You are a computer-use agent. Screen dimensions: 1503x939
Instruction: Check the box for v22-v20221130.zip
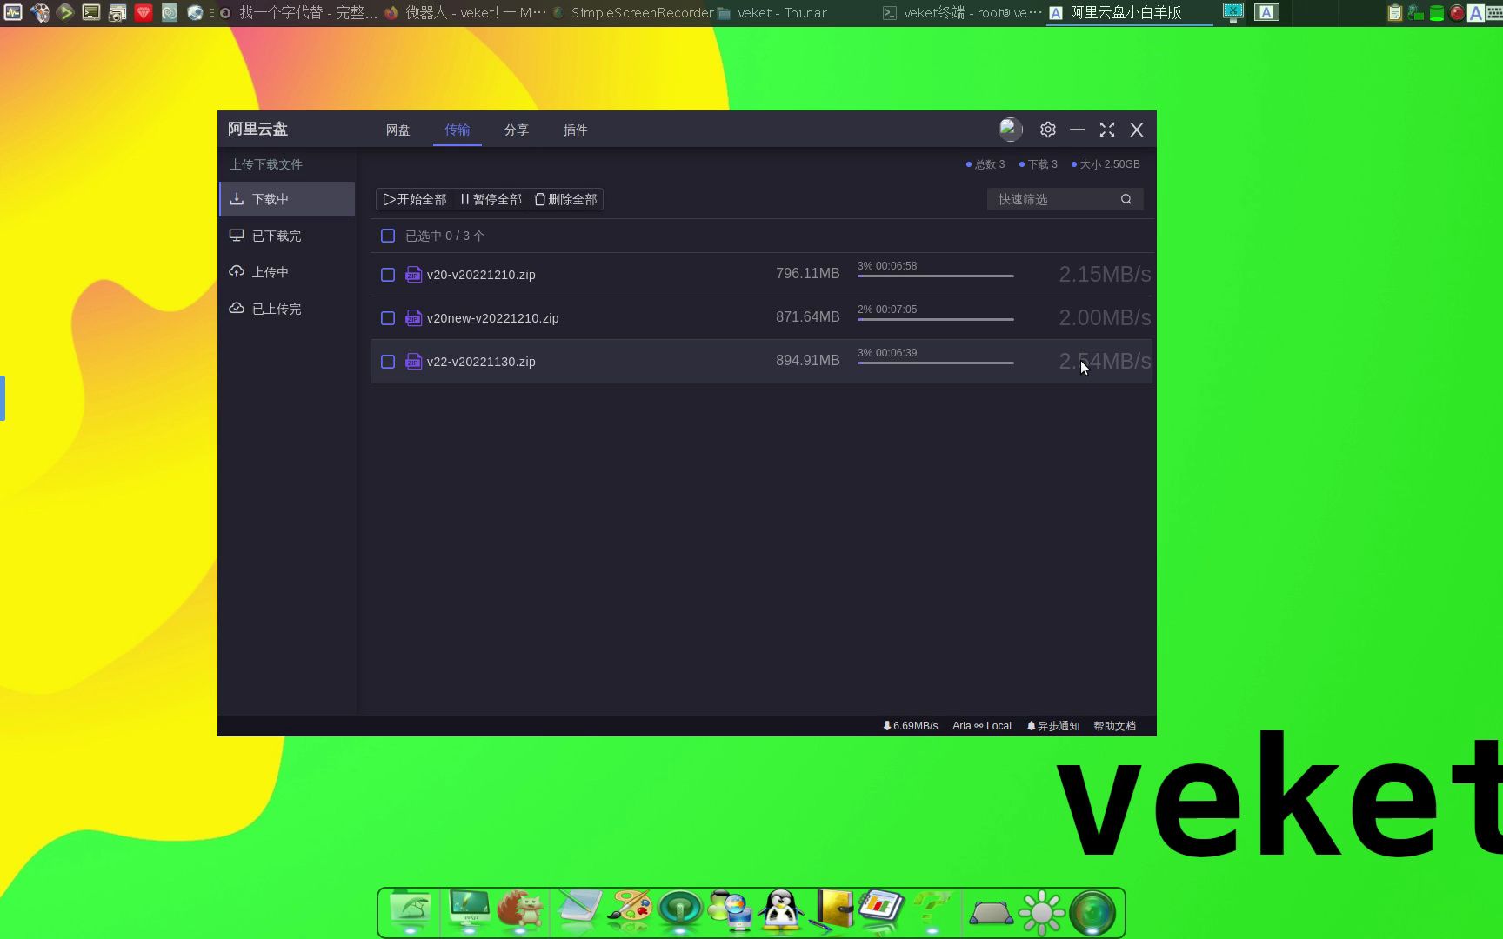coord(388,362)
